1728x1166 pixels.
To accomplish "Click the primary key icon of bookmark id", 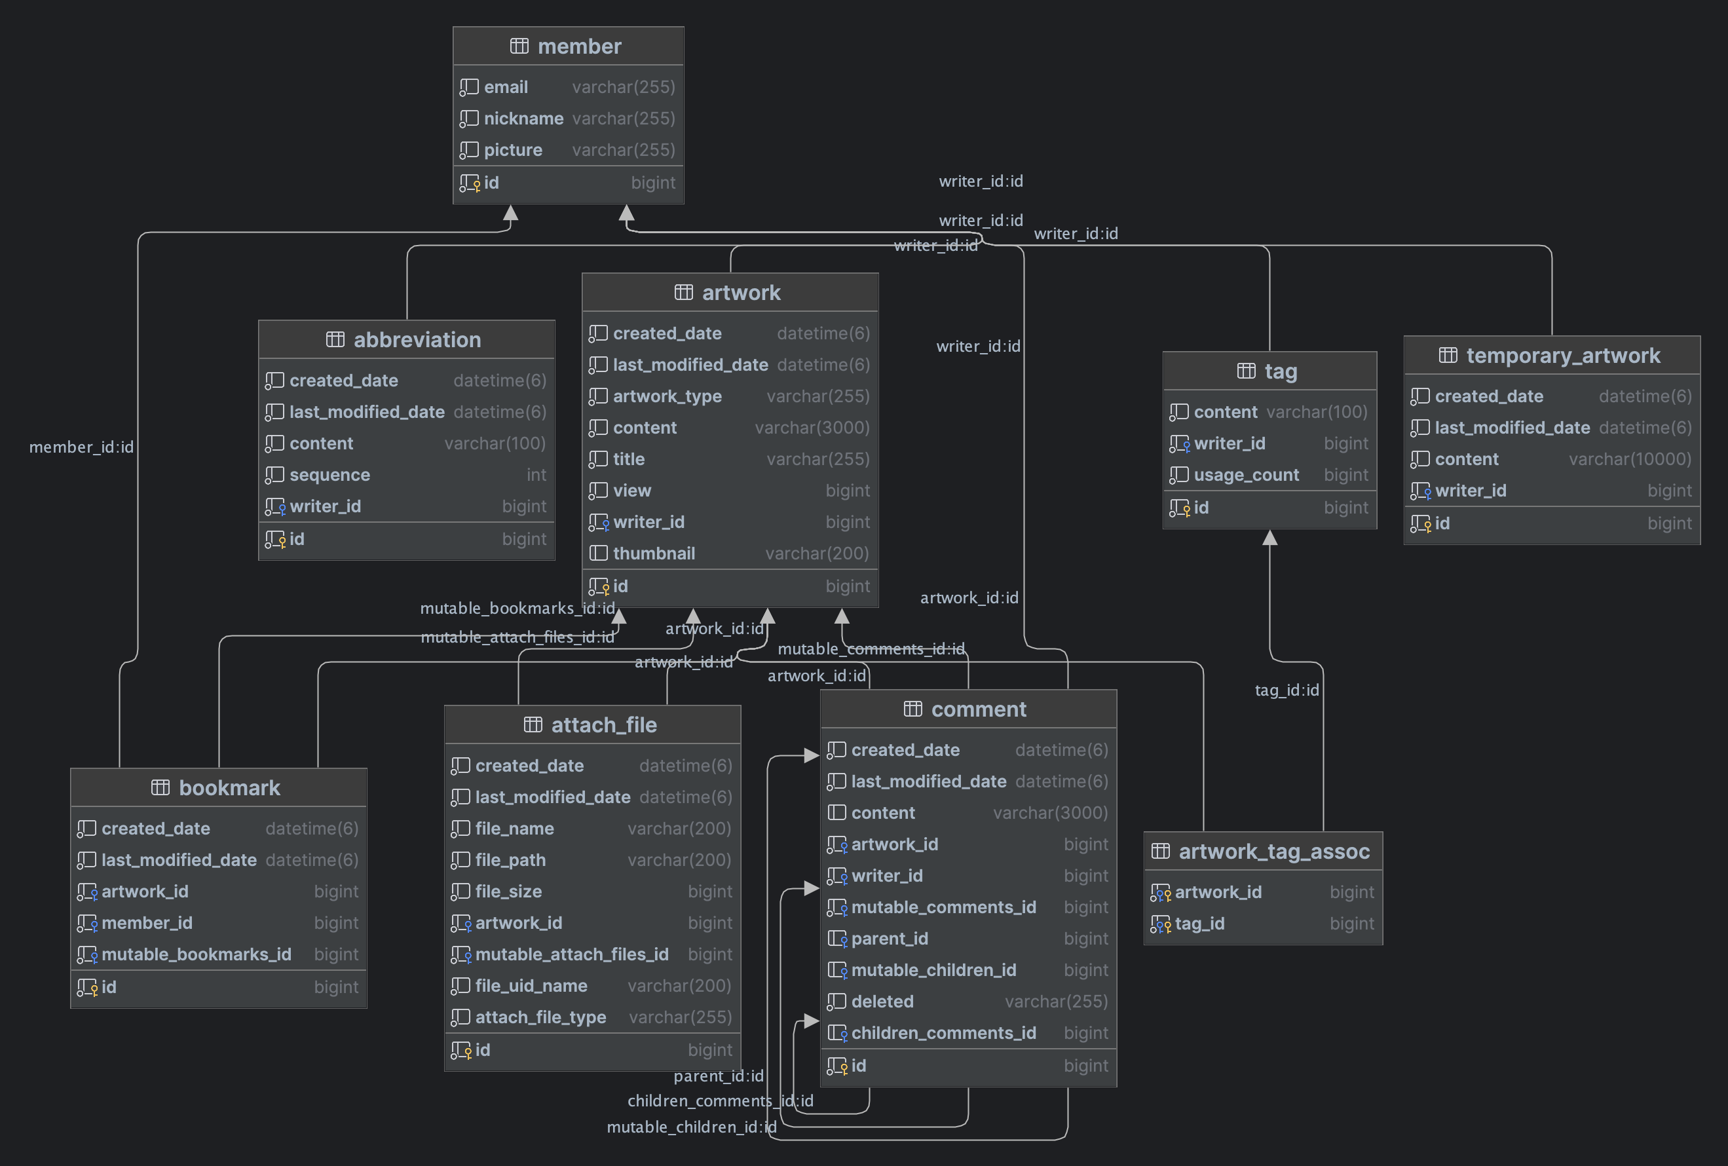I will [87, 988].
